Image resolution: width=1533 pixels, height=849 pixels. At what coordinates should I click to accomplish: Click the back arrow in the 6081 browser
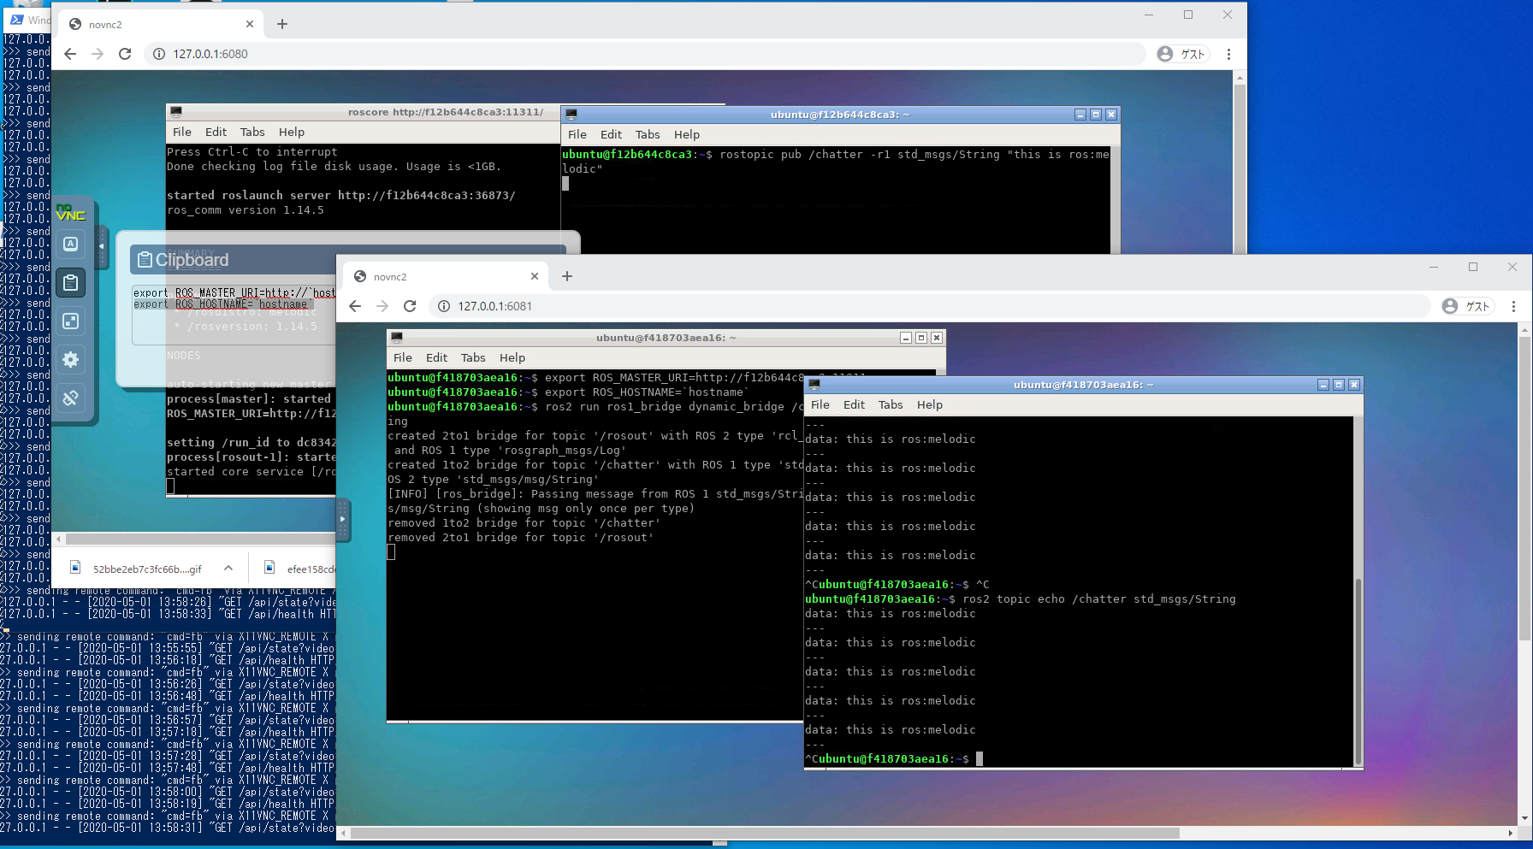[x=355, y=305]
